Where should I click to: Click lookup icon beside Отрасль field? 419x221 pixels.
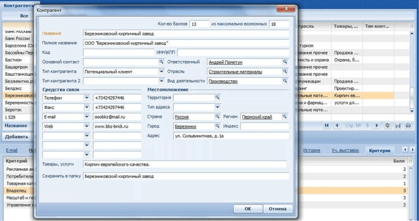[285, 72]
